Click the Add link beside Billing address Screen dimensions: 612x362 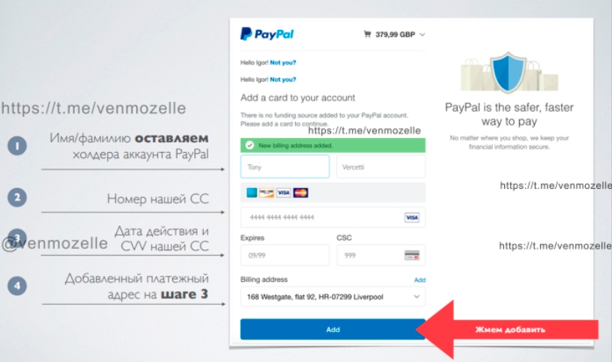420,280
